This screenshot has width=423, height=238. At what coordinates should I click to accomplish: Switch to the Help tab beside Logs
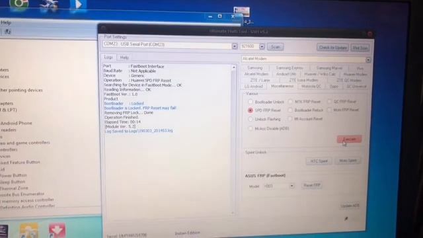click(x=124, y=58)
